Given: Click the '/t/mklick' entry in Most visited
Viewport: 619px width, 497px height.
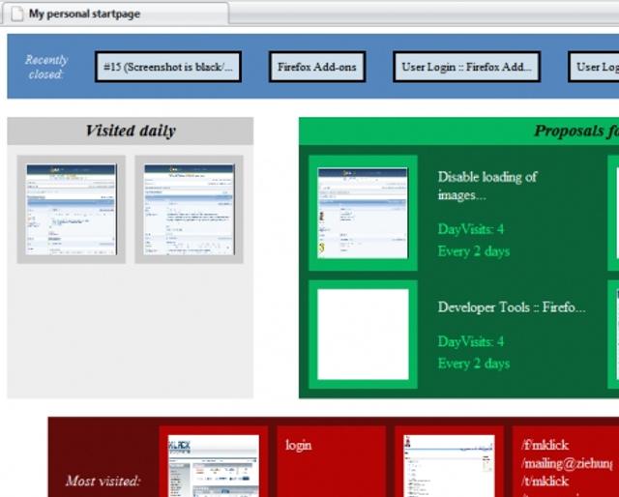Looking at the screenshot, I should pyautogui.click(x=545, y=482).
